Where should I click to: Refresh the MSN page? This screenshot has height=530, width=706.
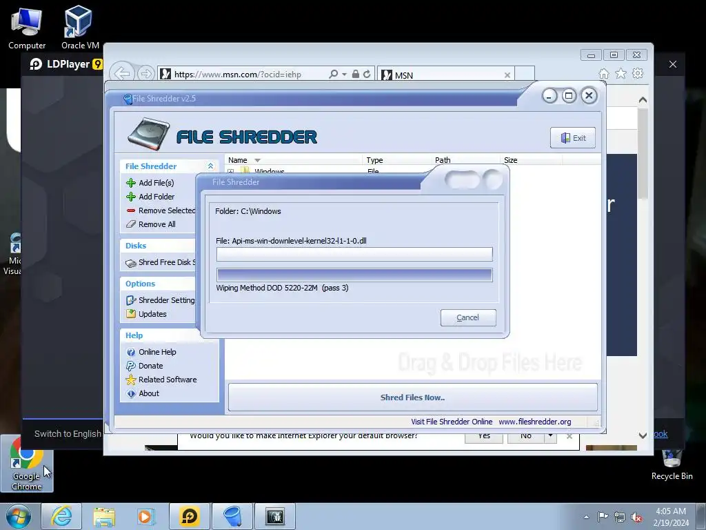[367, 74]
